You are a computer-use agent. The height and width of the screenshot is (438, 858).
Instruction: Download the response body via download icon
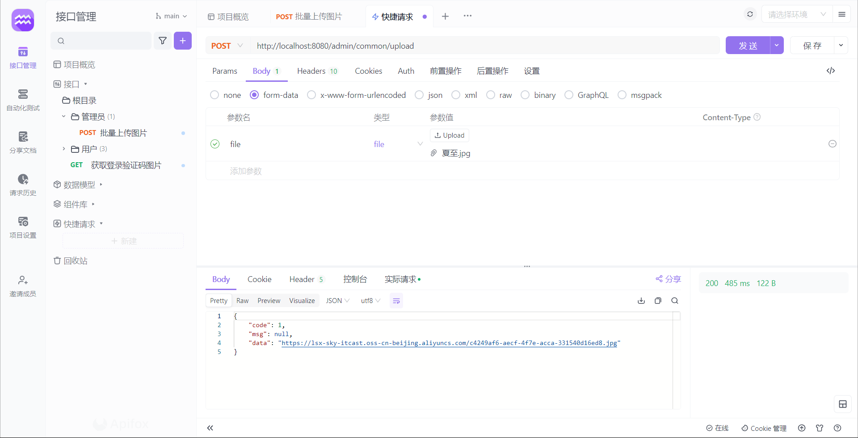coord(641,300)
